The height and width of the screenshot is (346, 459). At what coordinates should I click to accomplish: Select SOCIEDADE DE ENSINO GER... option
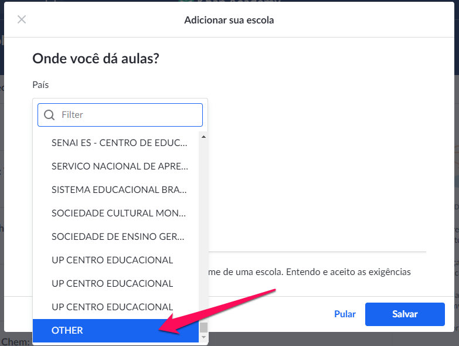click(x=115, y=236)
